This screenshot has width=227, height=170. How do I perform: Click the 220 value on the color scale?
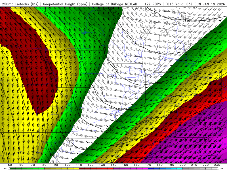206,165
